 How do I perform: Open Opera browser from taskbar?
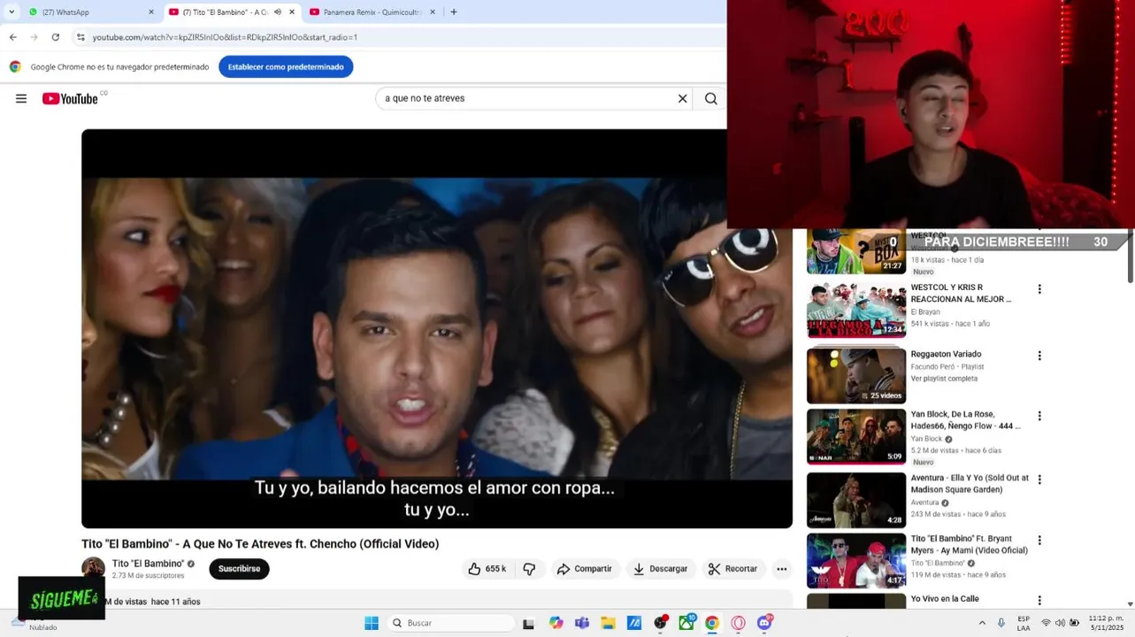pyautogui.click(x=739, y=623)
